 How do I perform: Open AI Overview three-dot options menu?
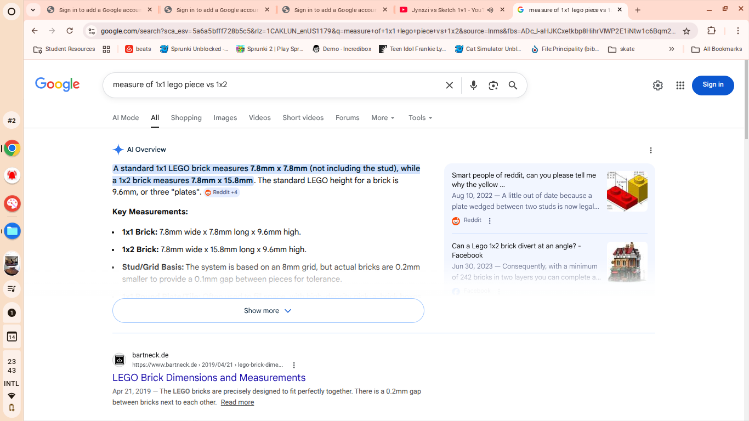pyautogui.click(x=651, y=150)
